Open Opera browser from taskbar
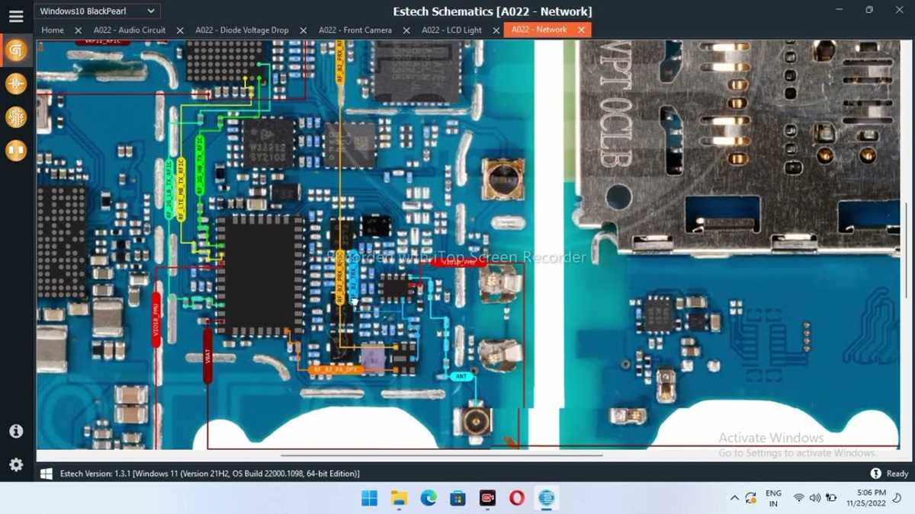915x514 pixels. point(517,498)
